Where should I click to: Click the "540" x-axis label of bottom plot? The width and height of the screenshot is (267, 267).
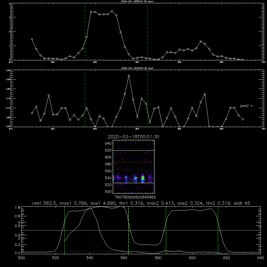tap(90, 258)
